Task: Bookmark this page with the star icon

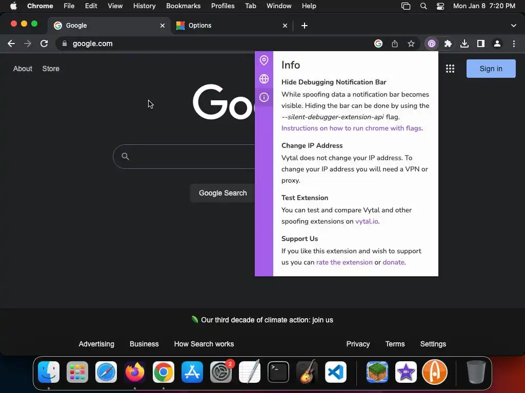Action: [x=411, y=43]
